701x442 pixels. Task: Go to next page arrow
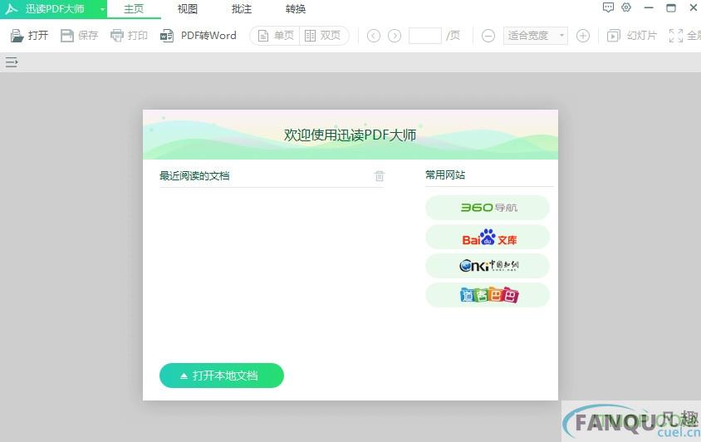click(x=395, y=36)
